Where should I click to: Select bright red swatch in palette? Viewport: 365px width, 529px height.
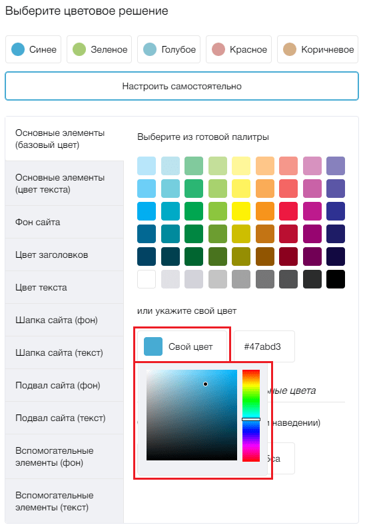288,211
